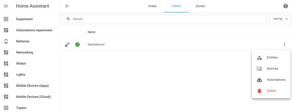Click the shovel icon of Zahradniceni label

pos(67,45)
